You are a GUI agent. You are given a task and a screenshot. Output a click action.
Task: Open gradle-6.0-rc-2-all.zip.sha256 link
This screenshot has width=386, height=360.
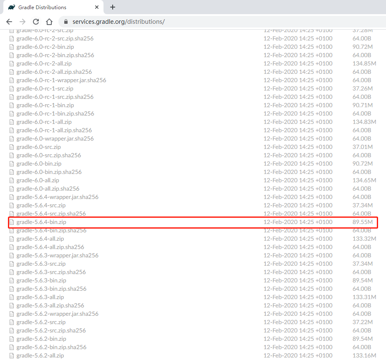54,72
